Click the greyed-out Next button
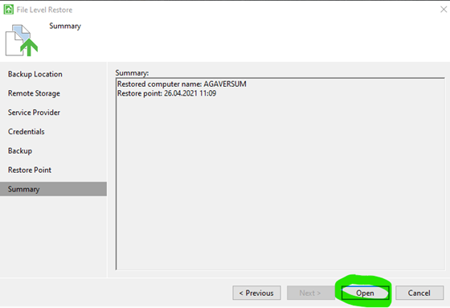 pos(310,293)
